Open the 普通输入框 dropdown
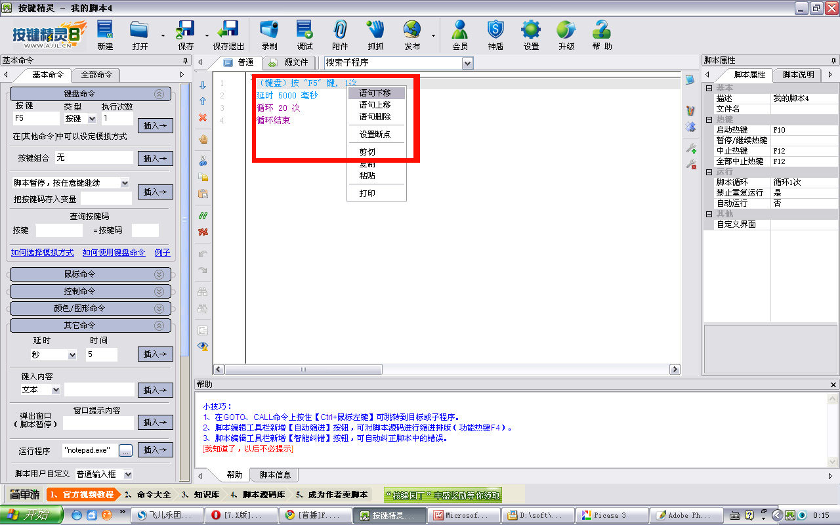840x525 pixels. point(127,474)
